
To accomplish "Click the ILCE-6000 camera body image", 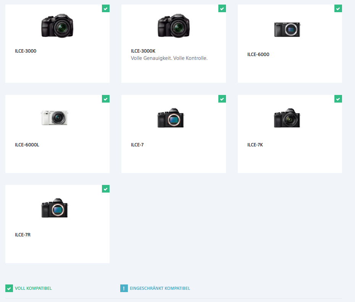I will (287, 29).
